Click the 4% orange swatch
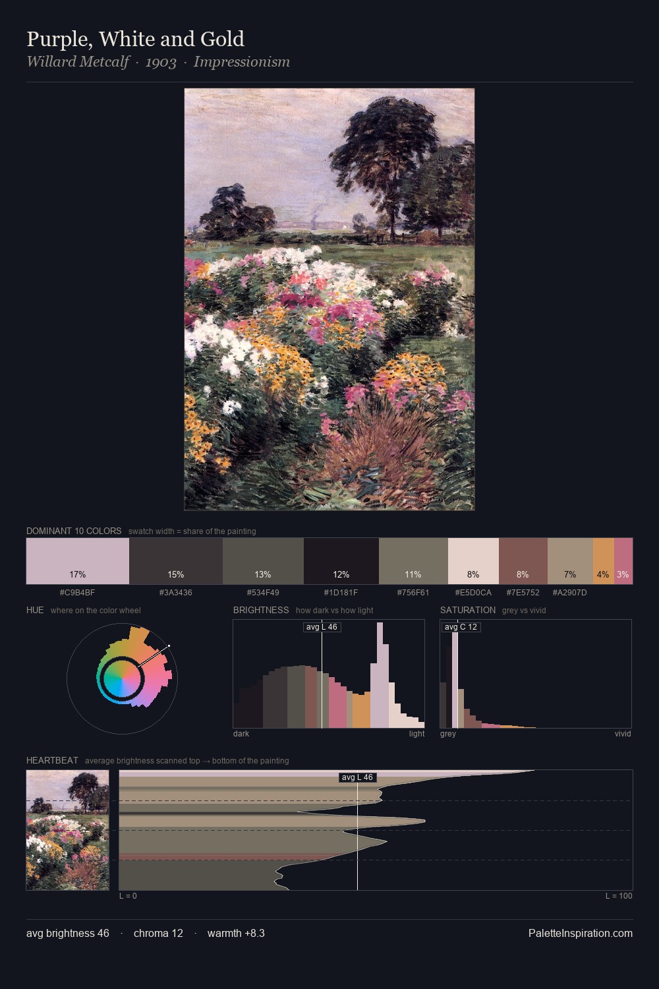 tap(604, 561)
